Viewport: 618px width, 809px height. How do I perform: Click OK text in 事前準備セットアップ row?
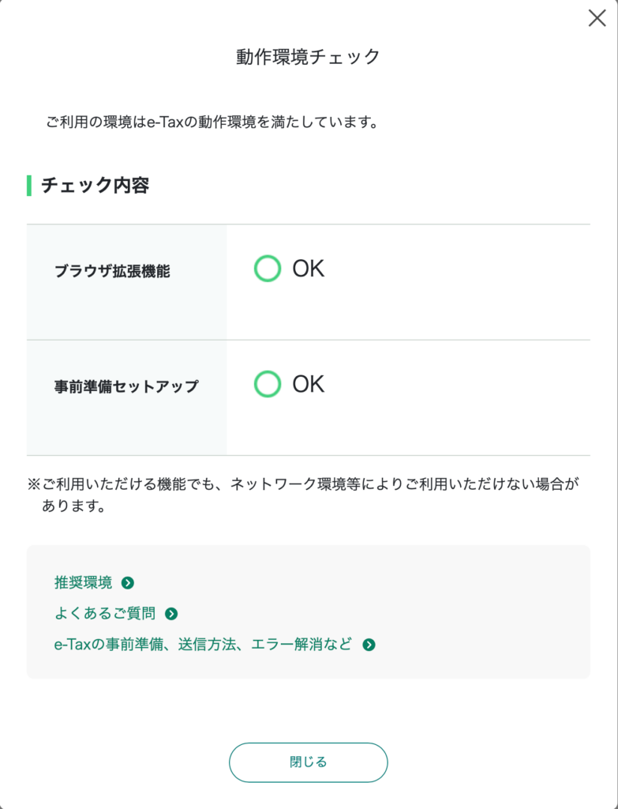[309, 384]
